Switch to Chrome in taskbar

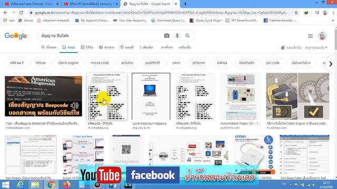tap(51, 184)
